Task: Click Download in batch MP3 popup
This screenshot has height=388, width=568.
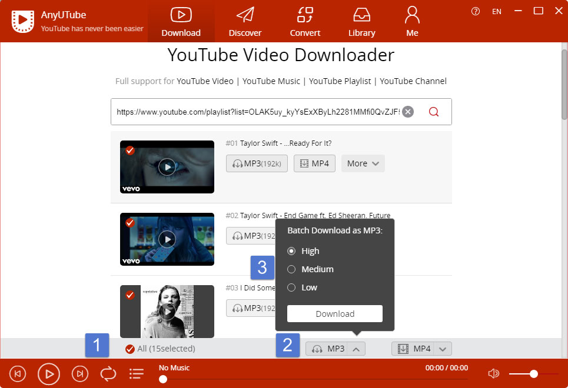Action: point(335,313)
